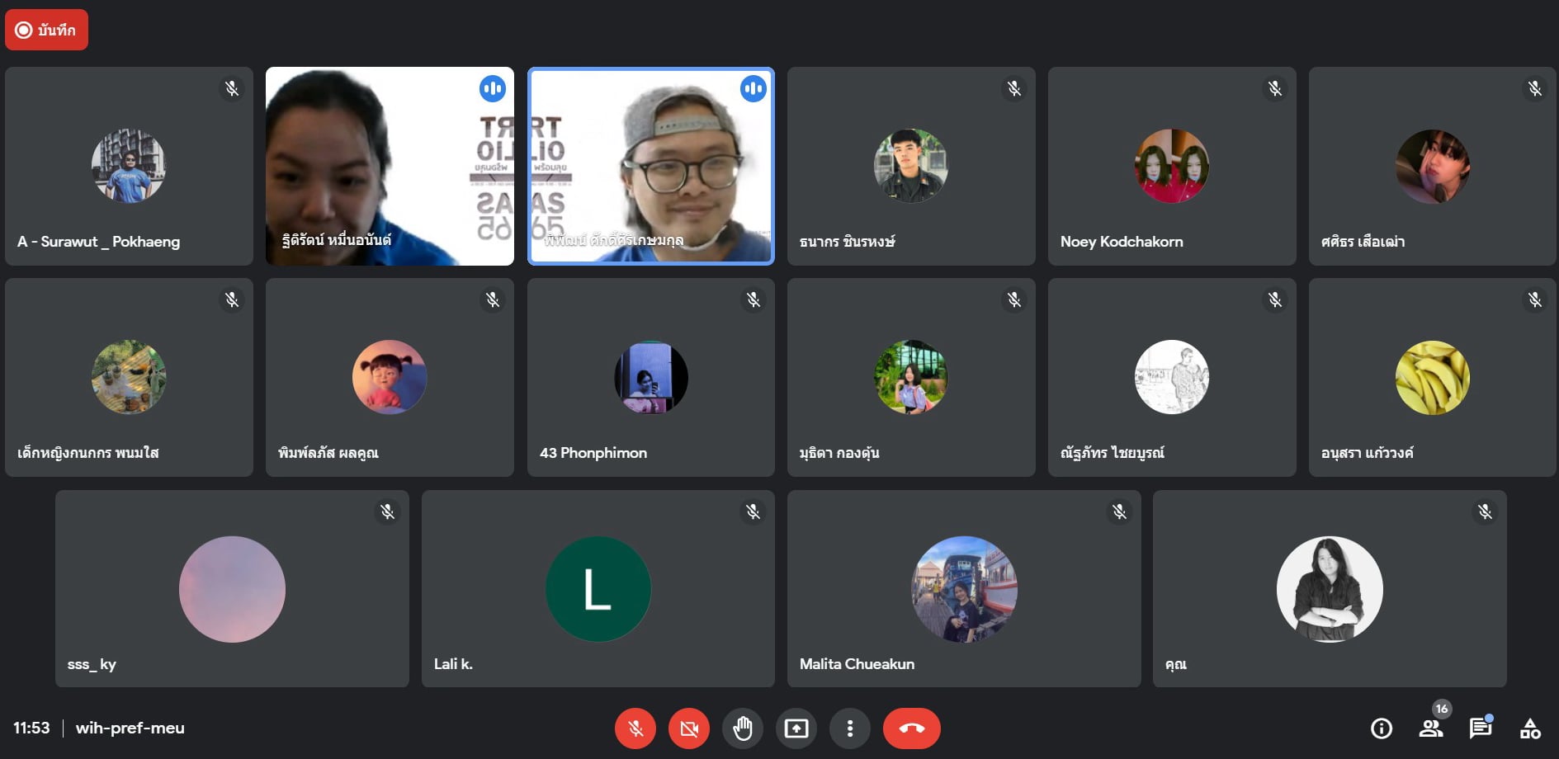Open meeting details info icon
This screenshot has height=759, width=1559.
(x=1381, y=728)
